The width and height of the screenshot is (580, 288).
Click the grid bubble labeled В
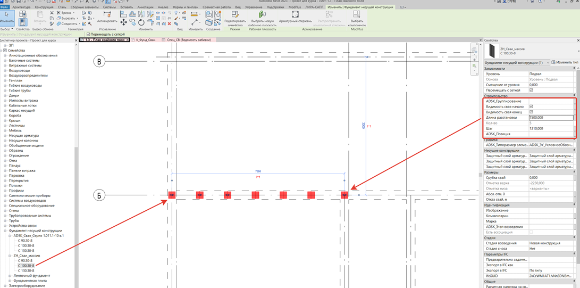coord(99,62)
